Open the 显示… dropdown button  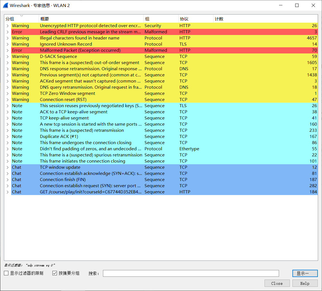click(x=305, y=273)
